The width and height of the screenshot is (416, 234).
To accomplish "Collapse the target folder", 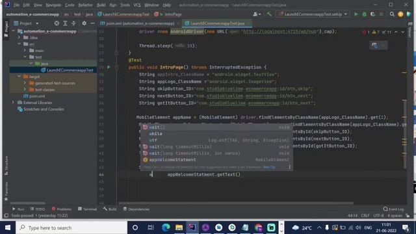I will 19,77.
